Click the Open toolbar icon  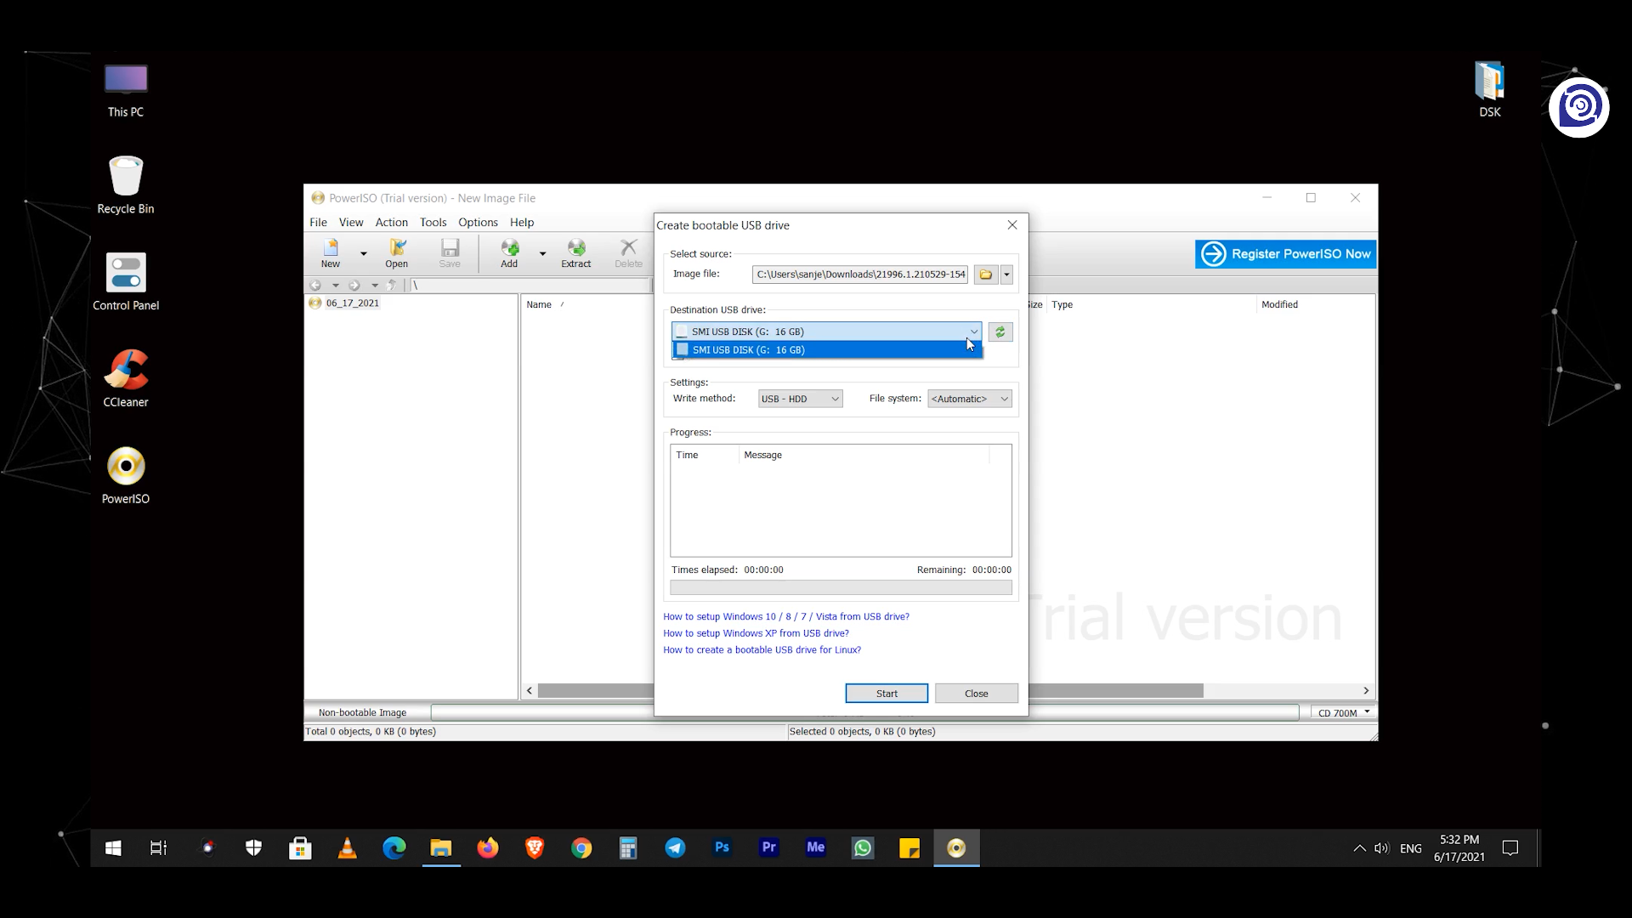click(397, 253)
